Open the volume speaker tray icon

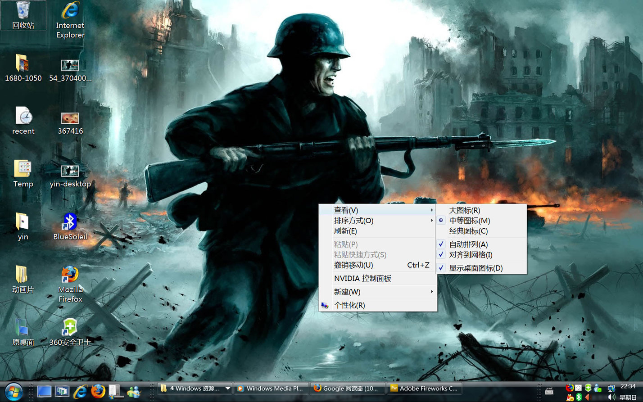tap(611, 397)
